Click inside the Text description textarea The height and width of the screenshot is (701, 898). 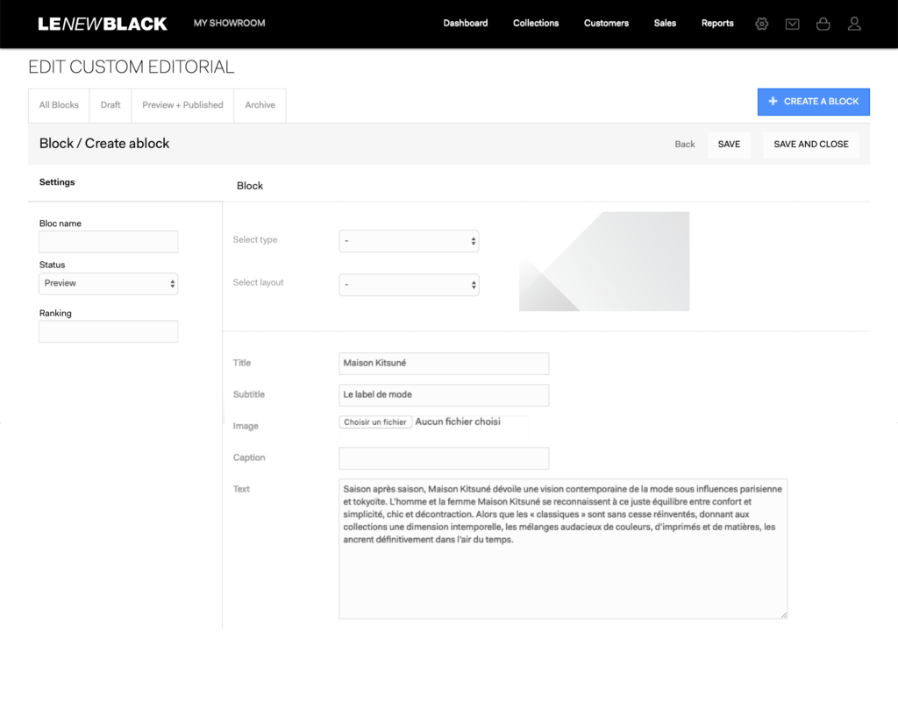[x=563, y=549]
